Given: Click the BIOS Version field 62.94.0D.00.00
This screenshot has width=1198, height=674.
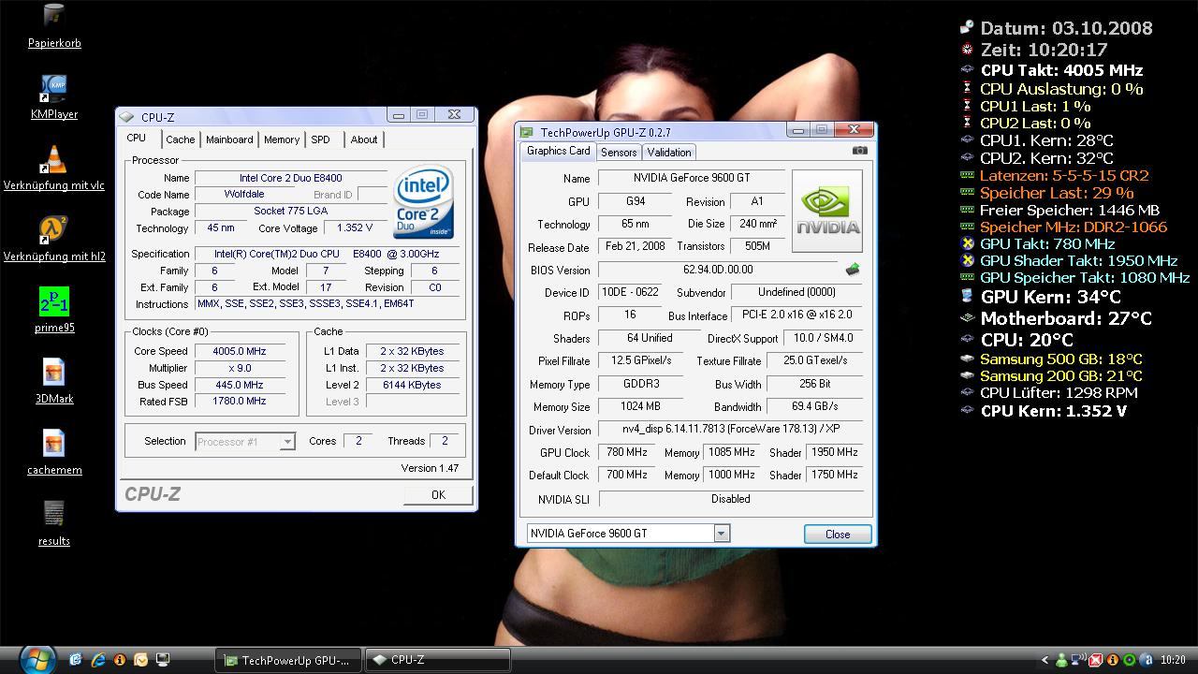Looking at the screenshot, I should point(719,270).
